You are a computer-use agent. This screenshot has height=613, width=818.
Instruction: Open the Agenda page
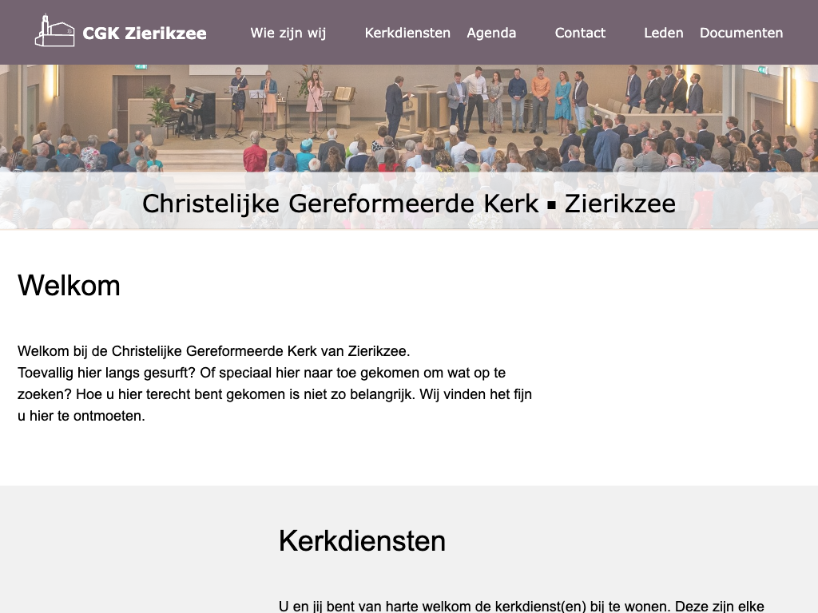coord(491,33)
